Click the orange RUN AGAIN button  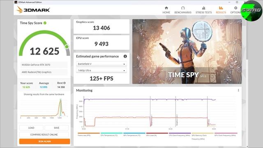(x=45, y=141)
